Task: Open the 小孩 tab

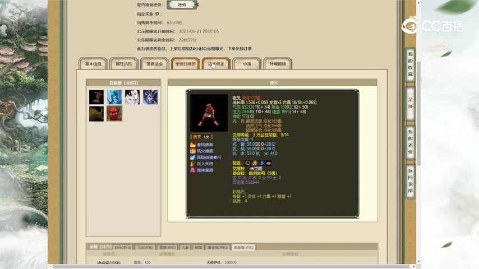Action: tap(247, 63)
